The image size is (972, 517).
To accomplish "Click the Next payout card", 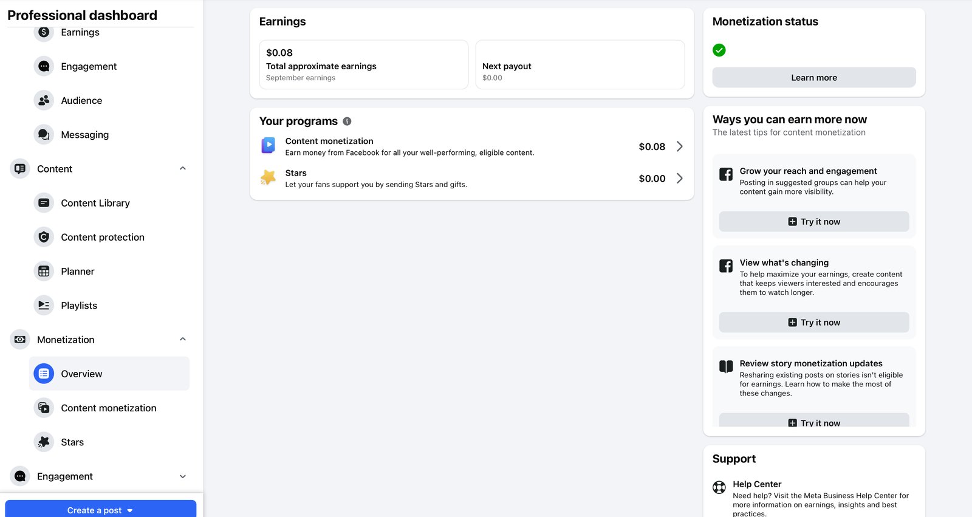I will [580, 64].
